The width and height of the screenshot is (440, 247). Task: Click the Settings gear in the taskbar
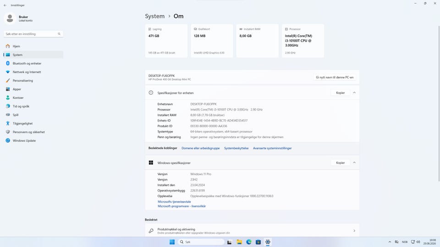point(268,242)
